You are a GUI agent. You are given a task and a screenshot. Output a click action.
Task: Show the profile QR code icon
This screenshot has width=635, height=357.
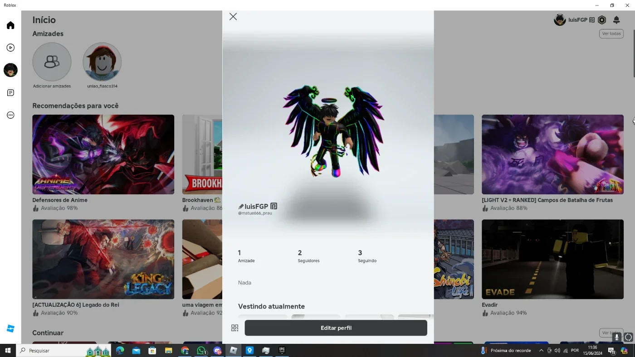pyautogui.click(x=235, y=328)
